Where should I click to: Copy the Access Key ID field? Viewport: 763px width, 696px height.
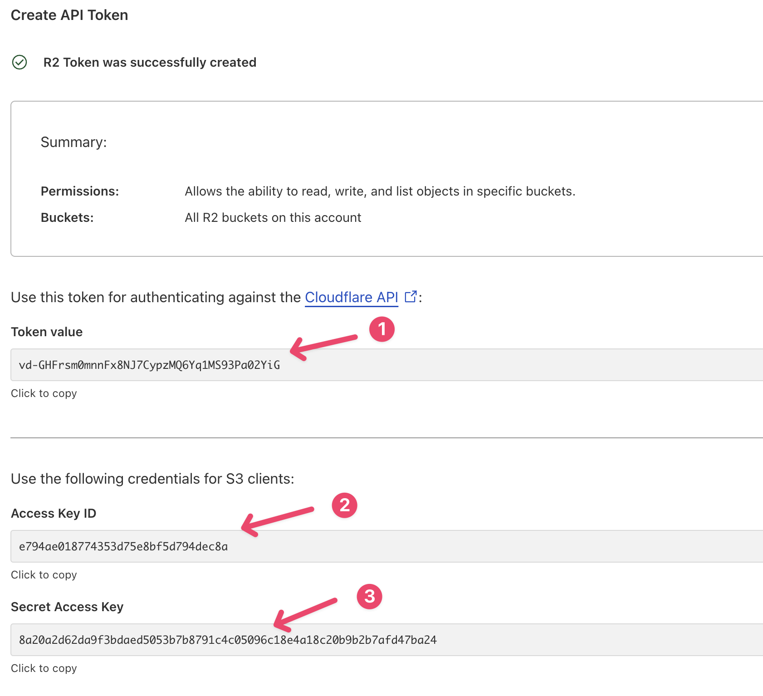(x=386, y=546)
